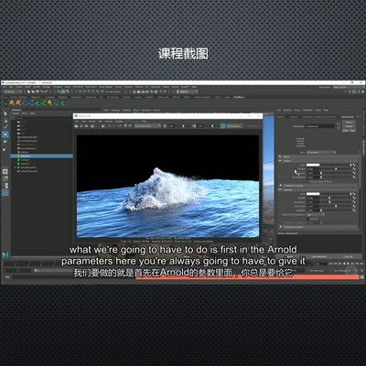
Task: Click the Load Attributes button
Action: click(x=318, y=256)
